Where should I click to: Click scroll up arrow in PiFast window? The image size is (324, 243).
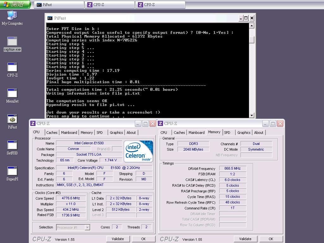pos(252,26)
